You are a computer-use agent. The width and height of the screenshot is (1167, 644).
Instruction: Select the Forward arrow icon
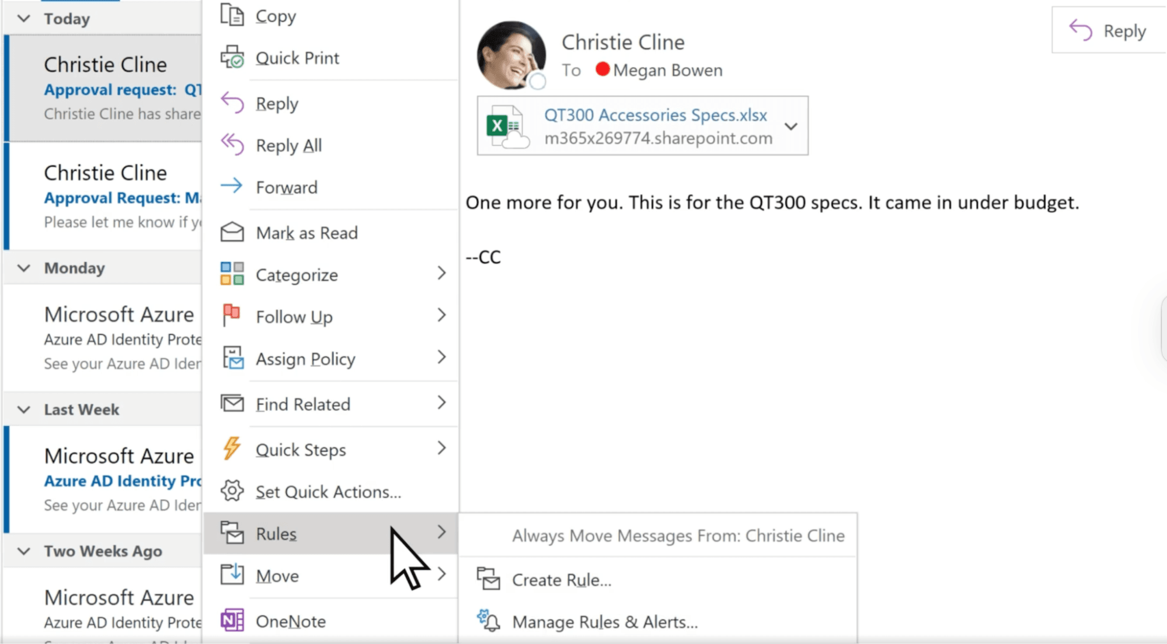click(x=232, y=186)
